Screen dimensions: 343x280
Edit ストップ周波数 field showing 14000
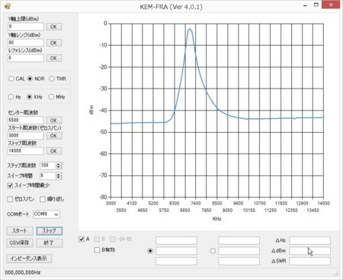point(26,150)
